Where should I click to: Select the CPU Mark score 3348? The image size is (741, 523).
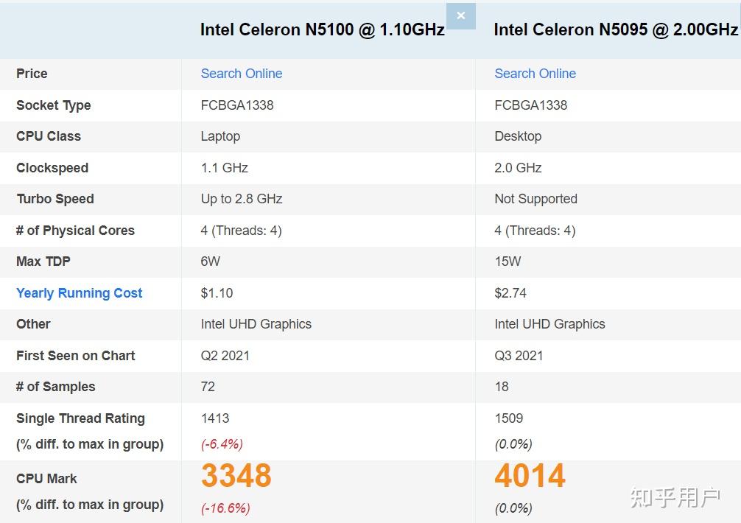coord(236,476)
